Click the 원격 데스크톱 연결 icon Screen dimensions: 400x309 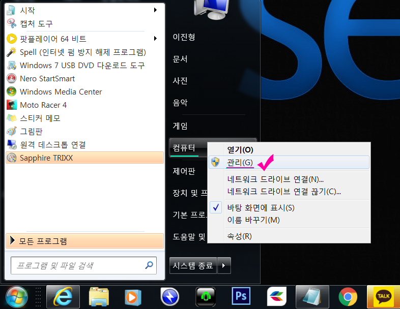point(12,145)
